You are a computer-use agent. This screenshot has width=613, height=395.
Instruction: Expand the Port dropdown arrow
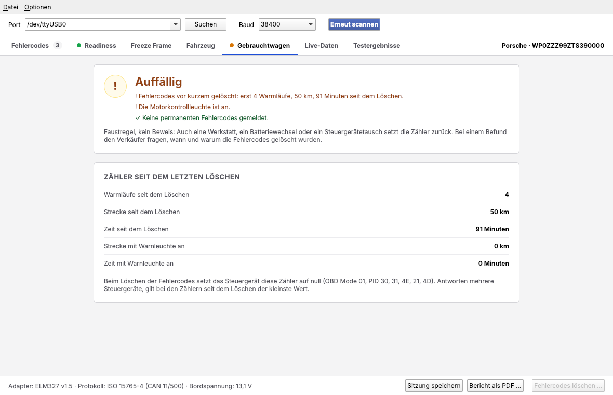(176, 24)
